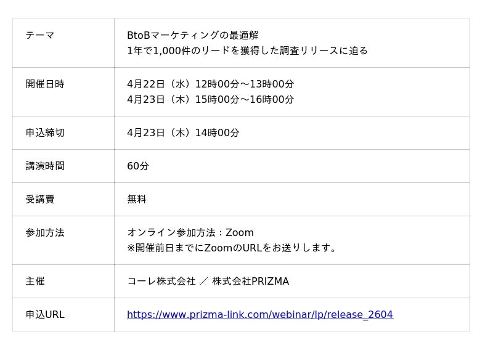Screen dimensions: 493x350
Task: Click the 無料 fee value
Action: pyautogui.click(x=137, y=200)
